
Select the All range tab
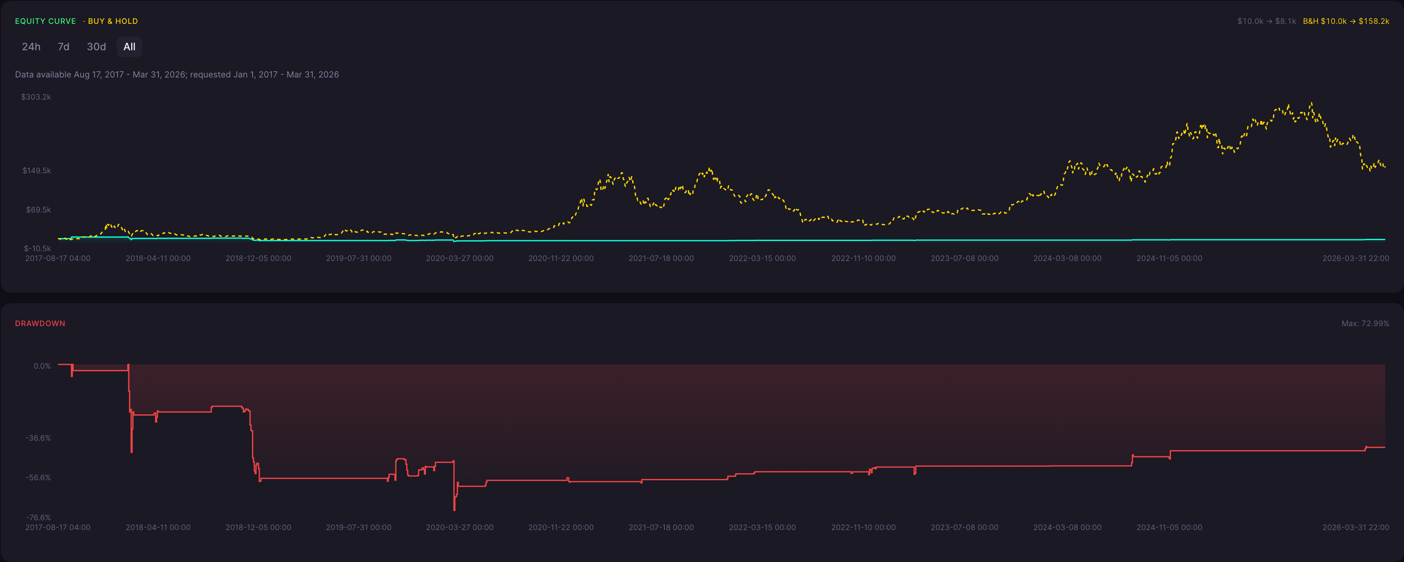pos(129,47)
